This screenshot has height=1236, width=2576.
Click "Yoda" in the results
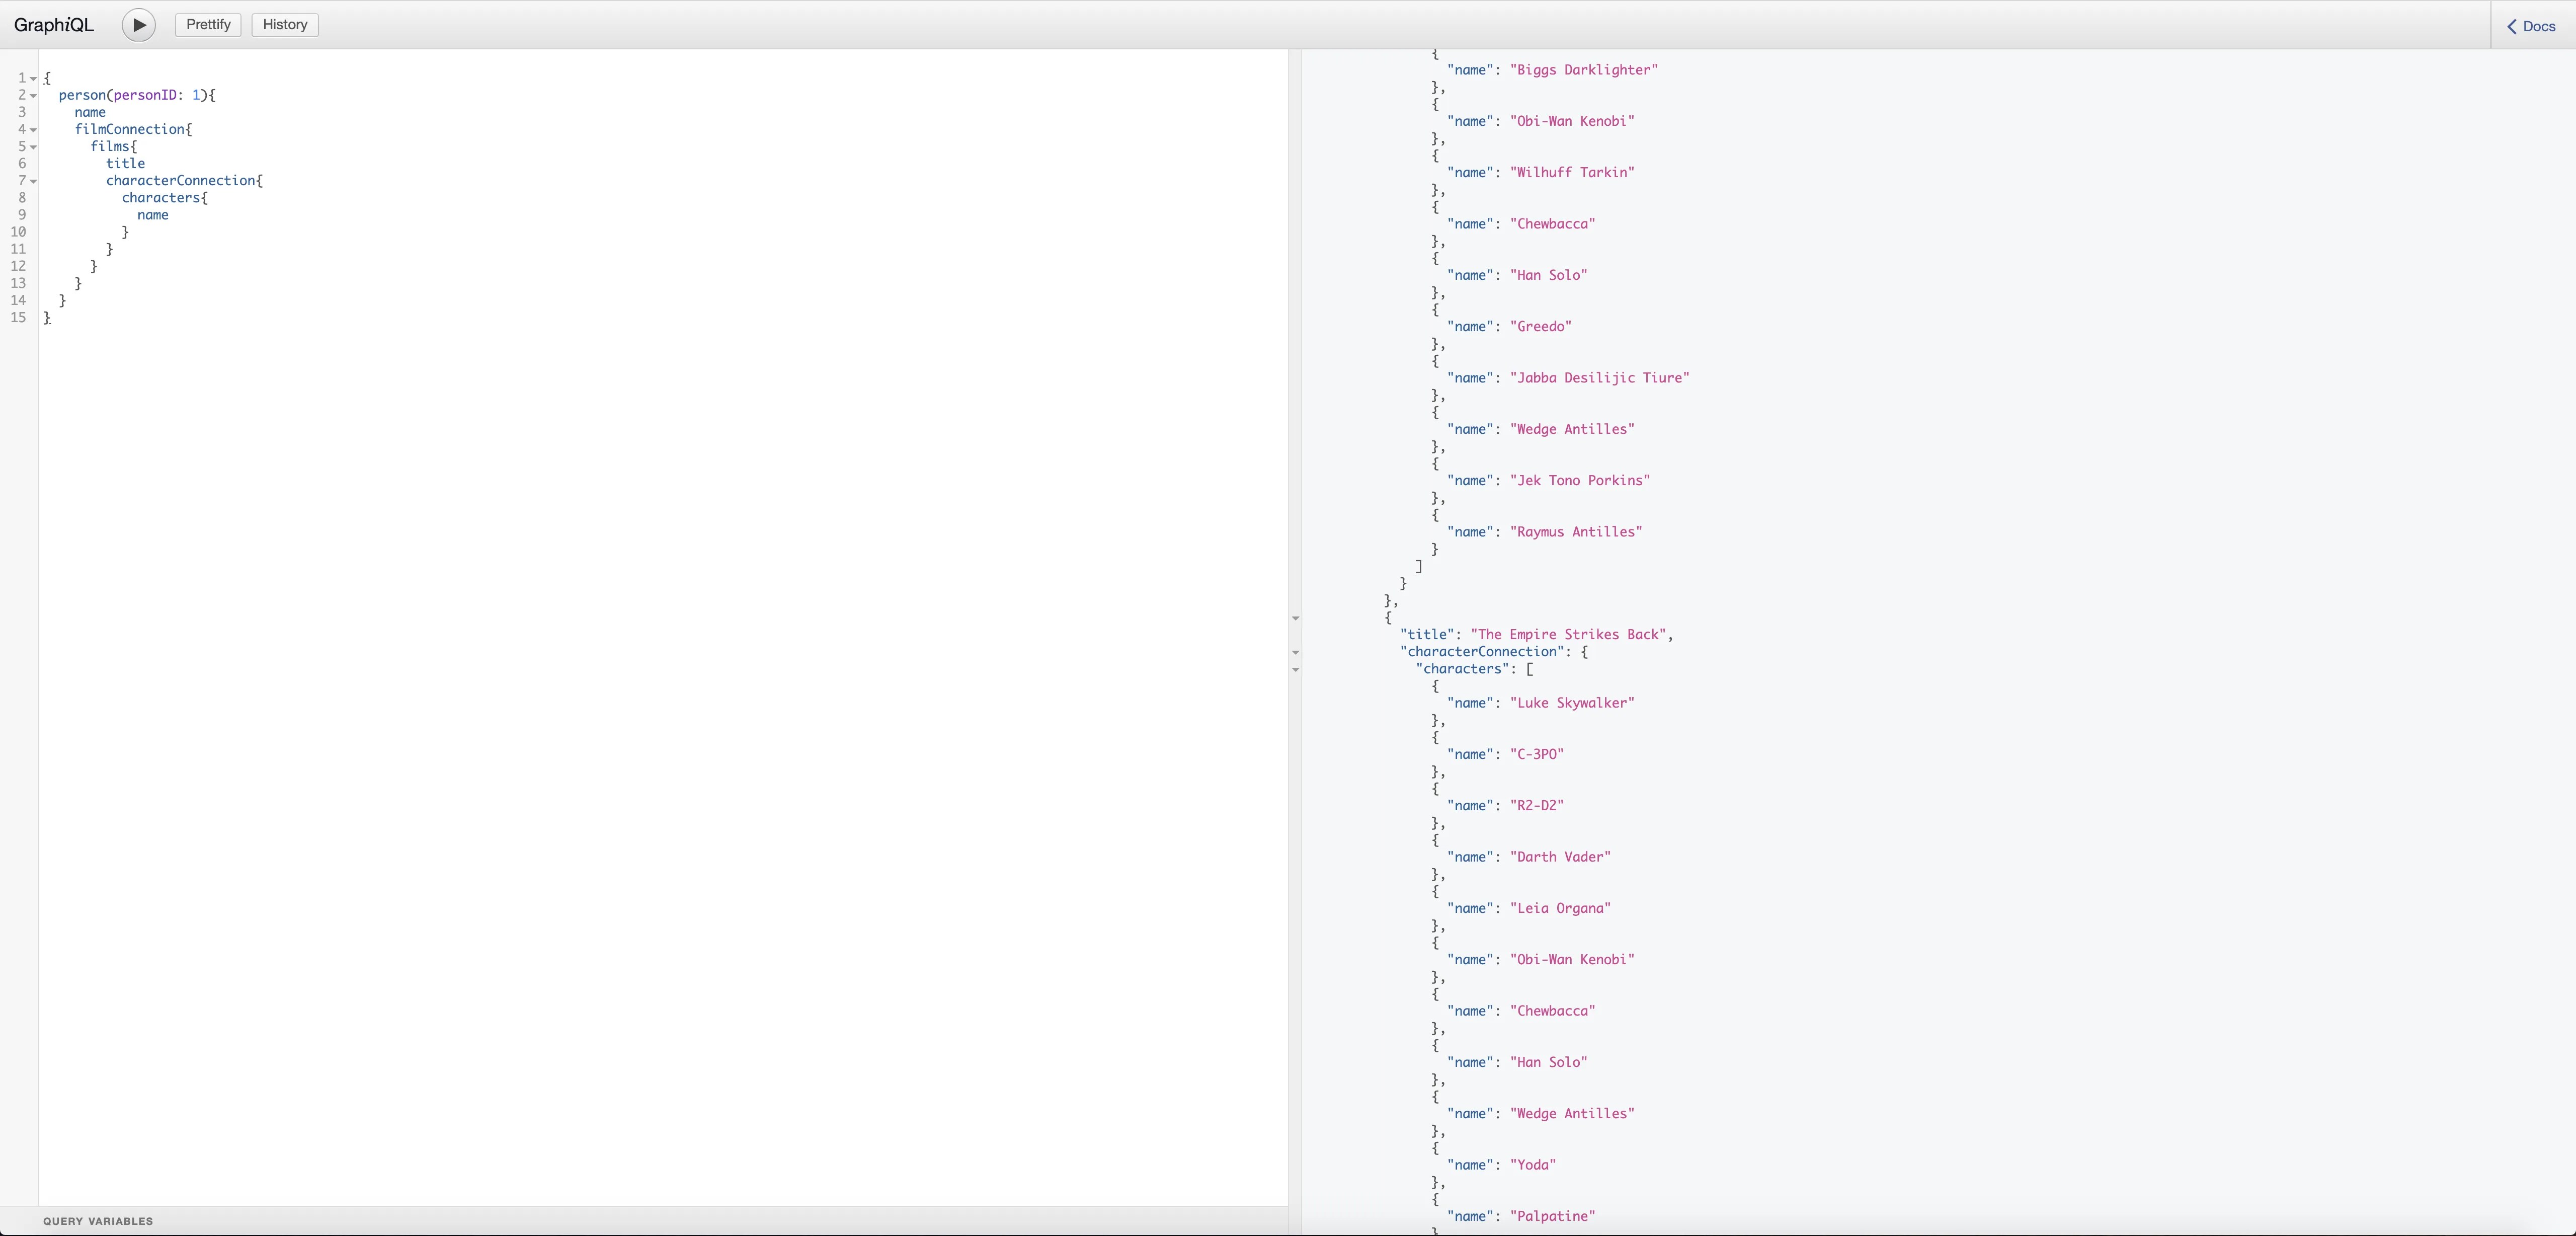click(1533, 1165)
